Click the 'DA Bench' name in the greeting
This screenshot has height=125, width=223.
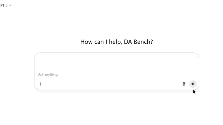(x=138, y=42)
